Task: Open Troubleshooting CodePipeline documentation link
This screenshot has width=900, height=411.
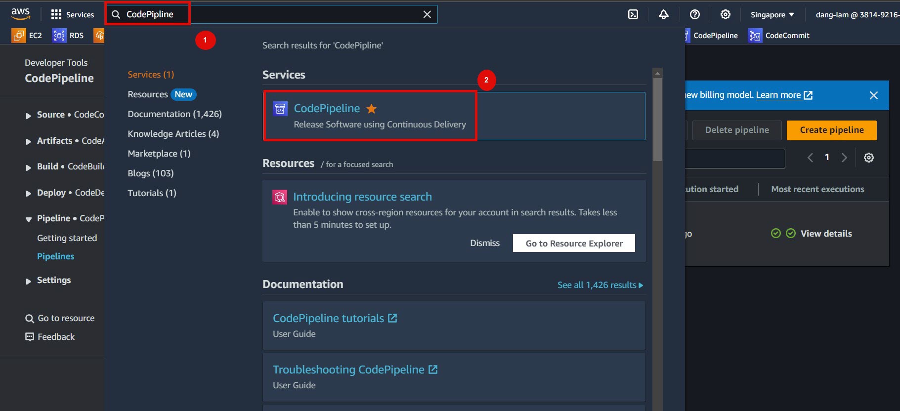Action: pyautogui.click(x=348, y=370)
